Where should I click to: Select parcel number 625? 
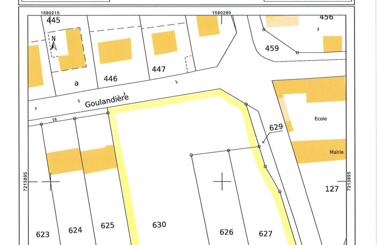(x=108, y=226)
